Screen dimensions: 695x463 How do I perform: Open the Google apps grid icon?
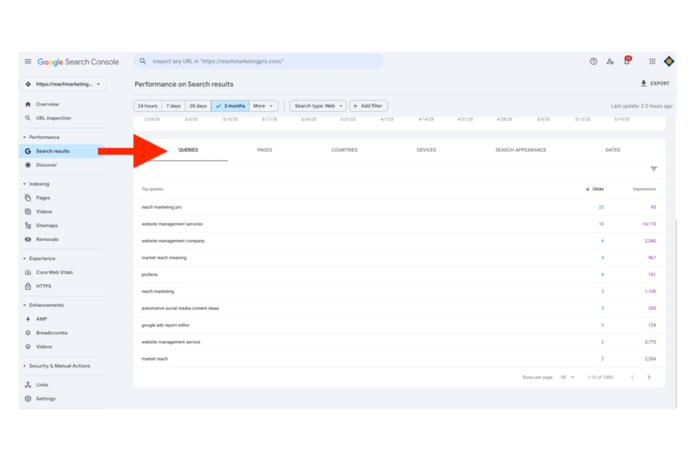pyautogui.click(x=652, y=62)
